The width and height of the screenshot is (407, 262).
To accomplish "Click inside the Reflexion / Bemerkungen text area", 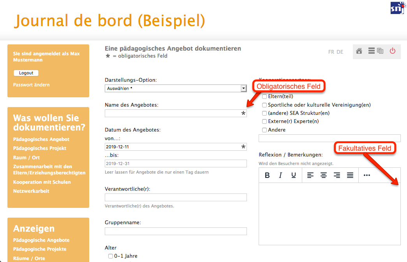I will (x=329, y=214).
